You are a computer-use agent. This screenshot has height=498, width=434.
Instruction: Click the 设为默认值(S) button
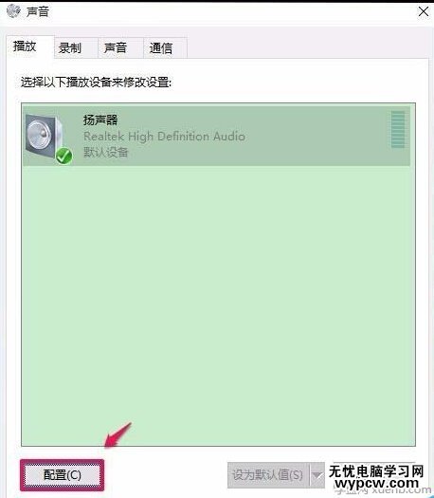(x=268, y=475)
